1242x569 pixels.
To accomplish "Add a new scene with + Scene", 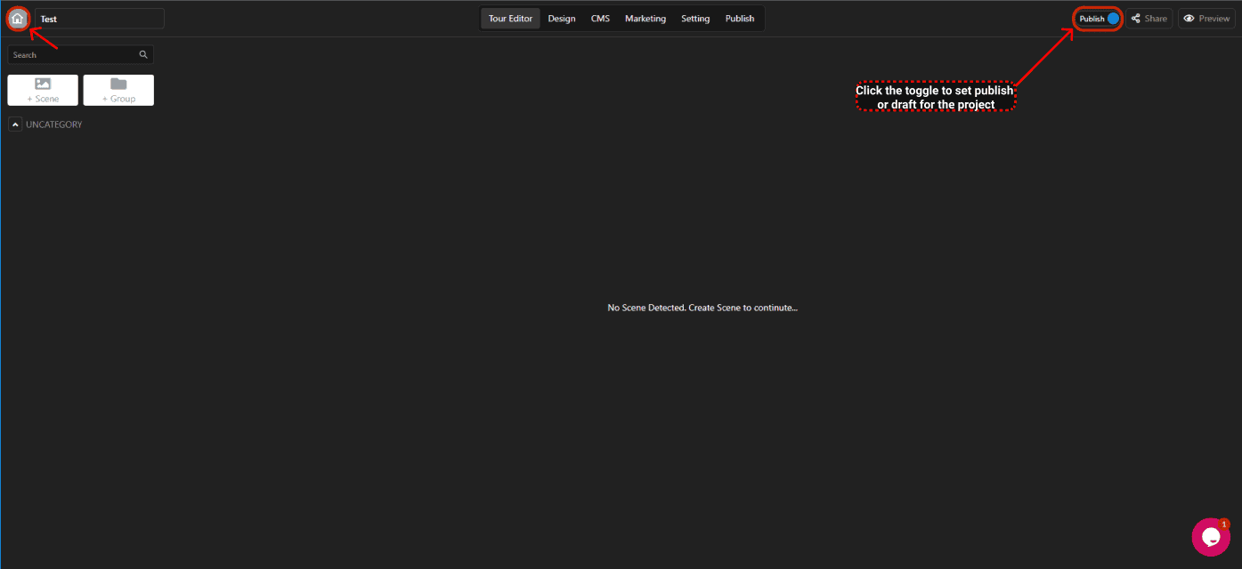I will tap(43, 90).
